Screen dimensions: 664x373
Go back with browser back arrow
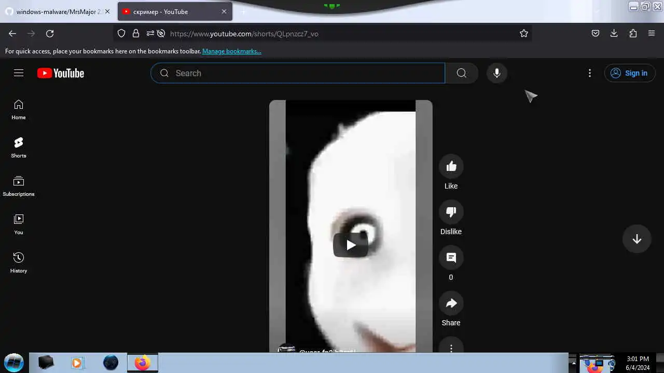pyautogui.click(x=12, y=33)
